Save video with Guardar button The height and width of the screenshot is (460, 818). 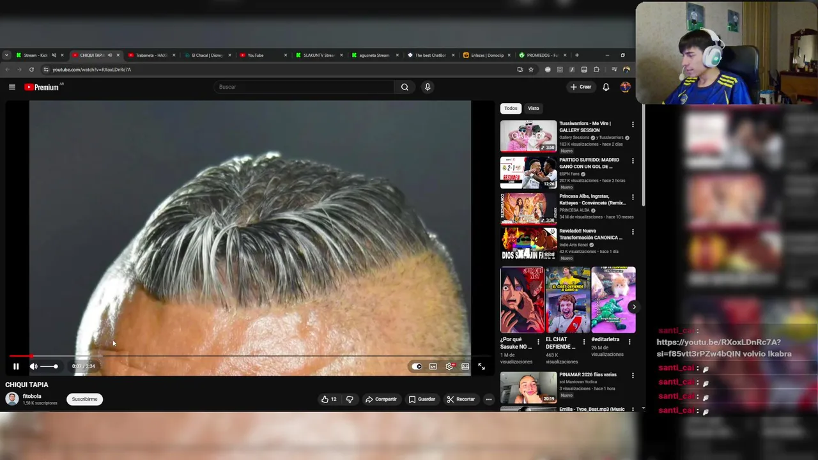click(x=422, y=399)
